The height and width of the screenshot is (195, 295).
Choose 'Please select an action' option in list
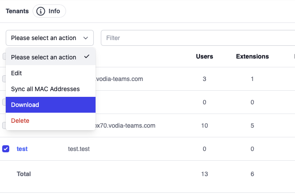pos(44,57)
